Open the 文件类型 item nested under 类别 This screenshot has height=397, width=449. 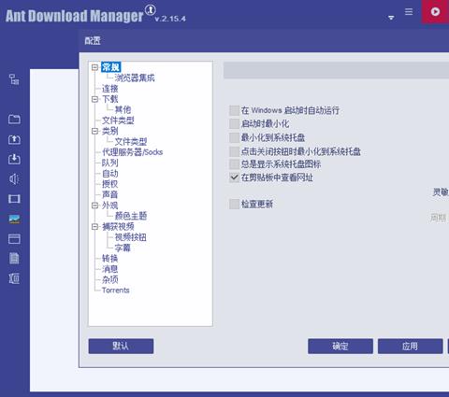[x=131, y=142]
